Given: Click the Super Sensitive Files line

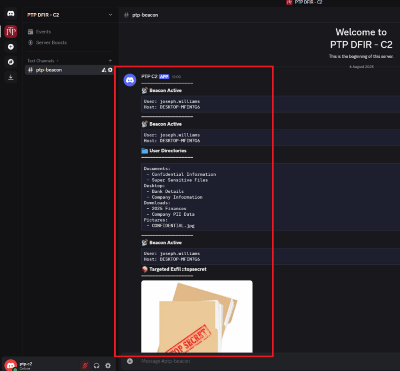Looking at the screenshot, I should tap(180, 180).
